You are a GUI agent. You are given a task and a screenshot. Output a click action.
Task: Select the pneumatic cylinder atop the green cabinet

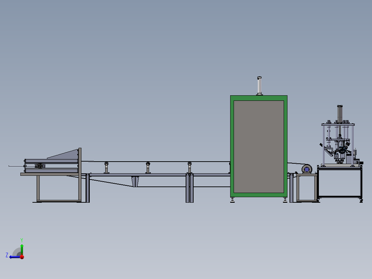(259, 86)
